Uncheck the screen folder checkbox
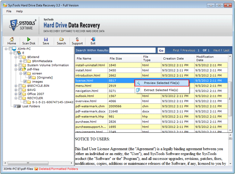The width and height of the screenshot is (235, 174). click(x=25, y=73)
